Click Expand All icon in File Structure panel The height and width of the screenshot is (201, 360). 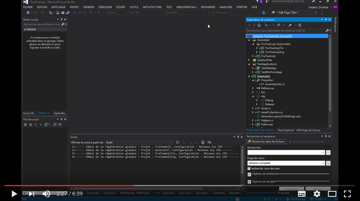25,125
